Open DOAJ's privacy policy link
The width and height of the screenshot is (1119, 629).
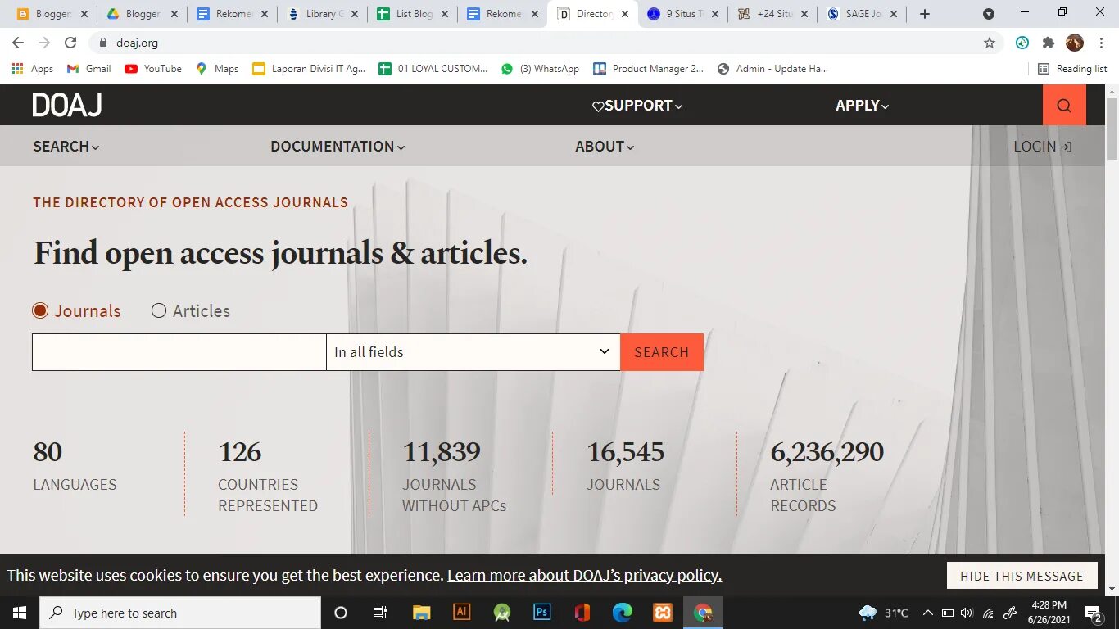(584, 575)
